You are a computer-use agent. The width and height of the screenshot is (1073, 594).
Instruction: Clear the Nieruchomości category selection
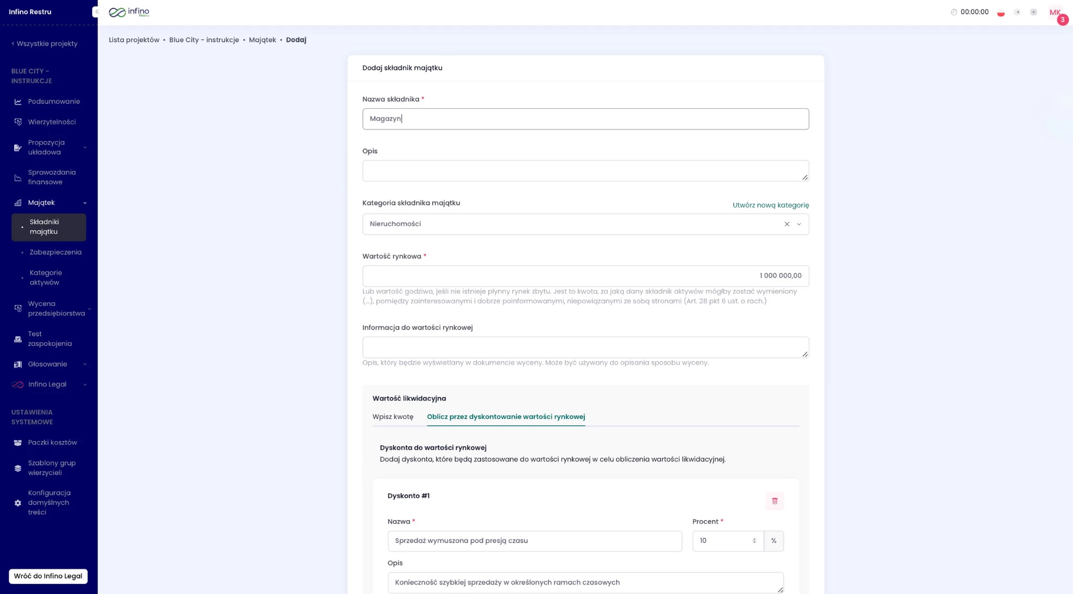coord(786,224)
